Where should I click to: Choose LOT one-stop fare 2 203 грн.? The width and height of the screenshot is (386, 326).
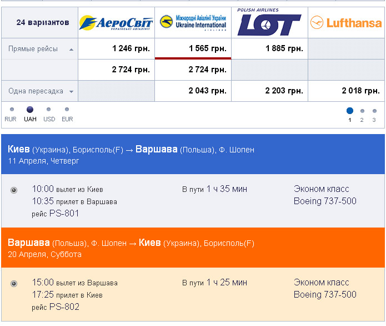point(284,91)
